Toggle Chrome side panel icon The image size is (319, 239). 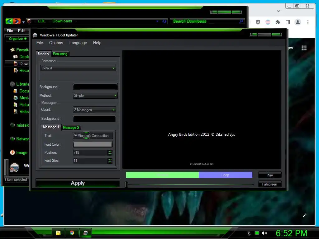(288, 22)
